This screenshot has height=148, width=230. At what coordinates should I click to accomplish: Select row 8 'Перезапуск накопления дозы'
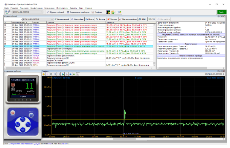(78, 49)
